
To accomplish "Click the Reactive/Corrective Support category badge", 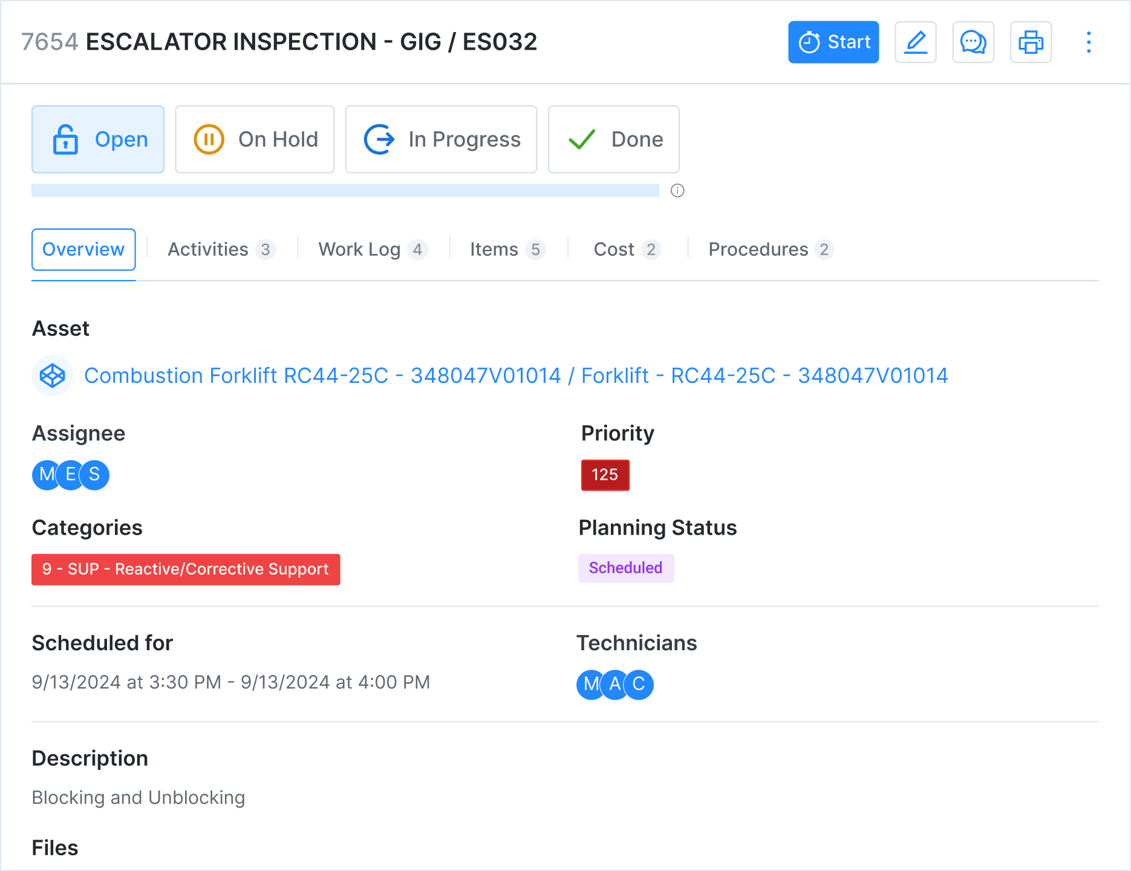I will (186, 569).
